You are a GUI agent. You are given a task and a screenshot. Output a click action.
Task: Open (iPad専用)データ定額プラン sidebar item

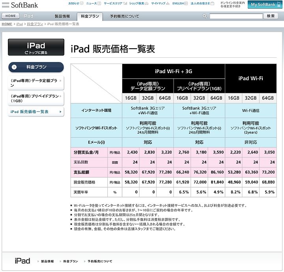pyautogui.click(x=36, y=83)
